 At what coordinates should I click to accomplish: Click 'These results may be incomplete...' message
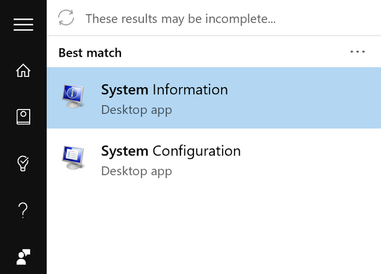click(180, 18)
